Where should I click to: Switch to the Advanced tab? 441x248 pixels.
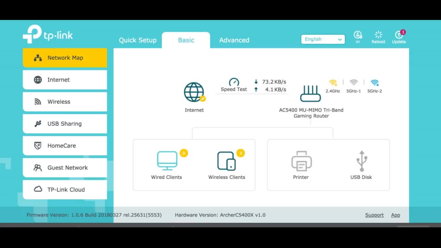(x=234, y=40)
